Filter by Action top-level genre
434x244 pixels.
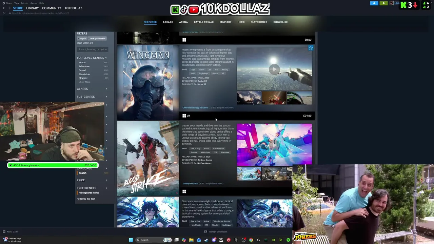point(82,62)
